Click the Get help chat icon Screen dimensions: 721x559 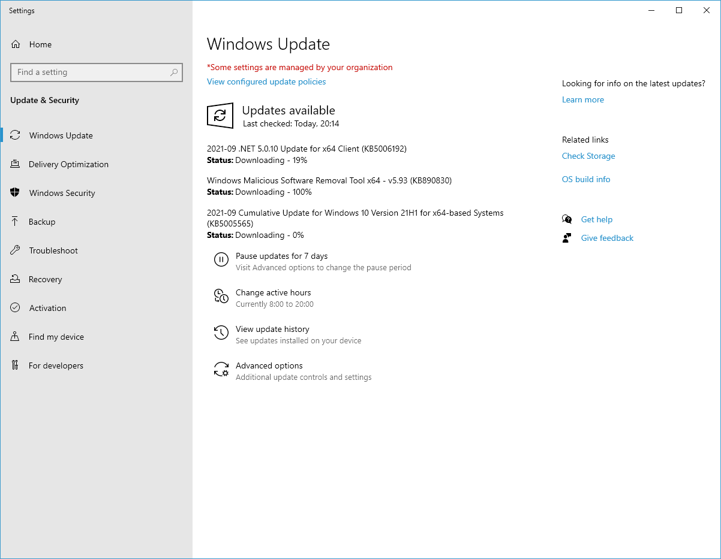567,219
